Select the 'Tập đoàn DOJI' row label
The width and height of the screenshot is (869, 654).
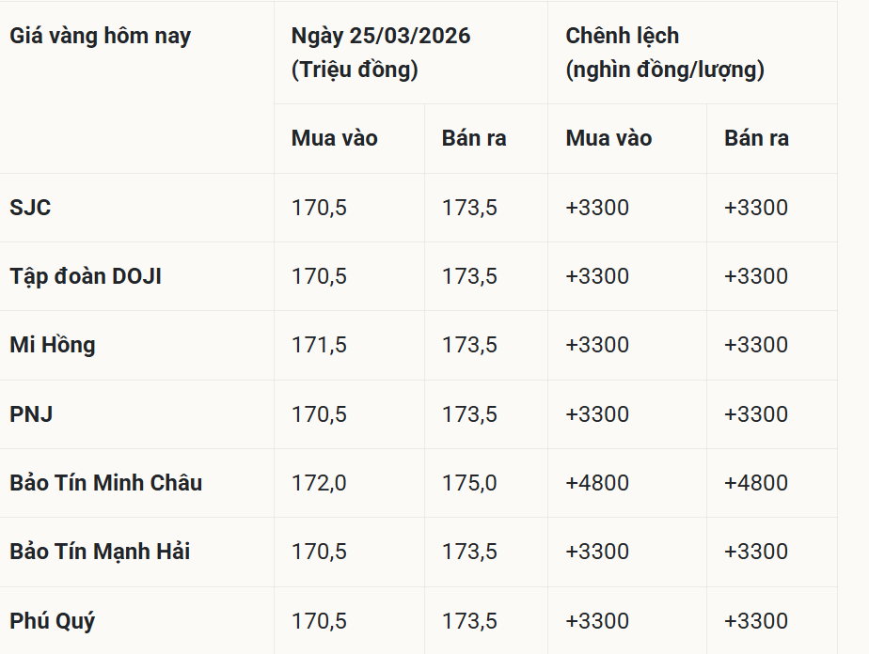coord(86,276)
